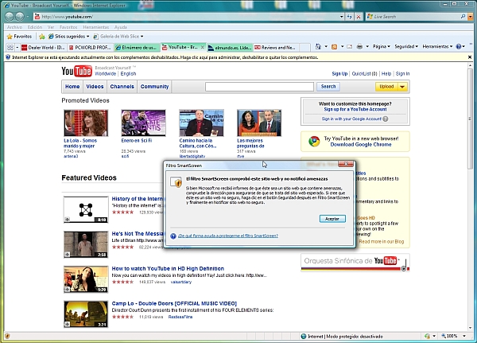The height and width of the screenshot is (343, 477).
Task: Click the YouTube logo
Action: click(x=79, y=72)
